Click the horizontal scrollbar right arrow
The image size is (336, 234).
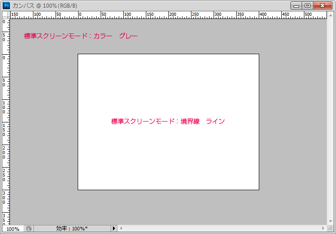(323, 229)
